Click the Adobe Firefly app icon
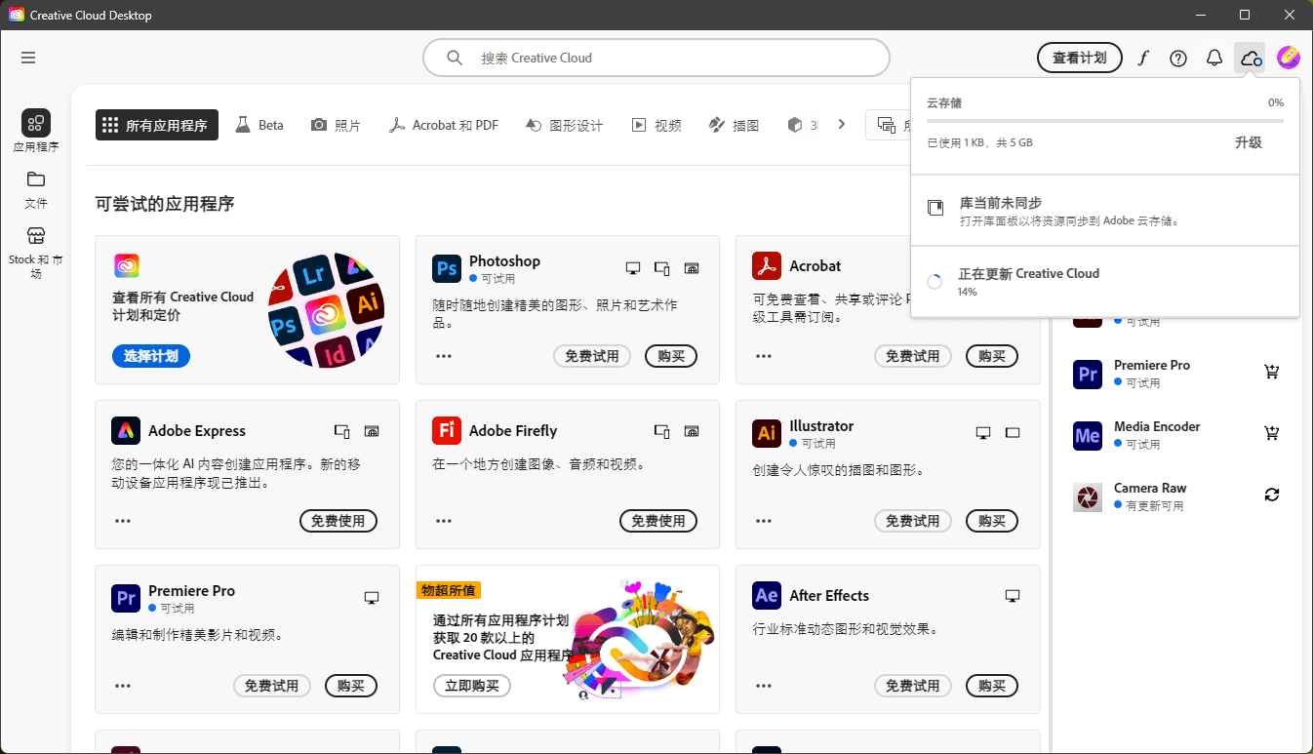This screenshot has height=754, width=1313. tap(447, 430)
